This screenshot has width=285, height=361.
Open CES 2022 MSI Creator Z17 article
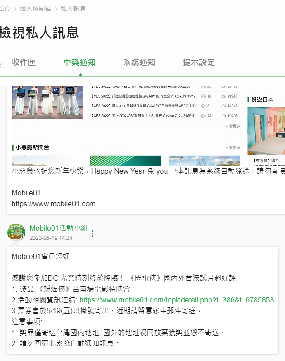[145, 116]
